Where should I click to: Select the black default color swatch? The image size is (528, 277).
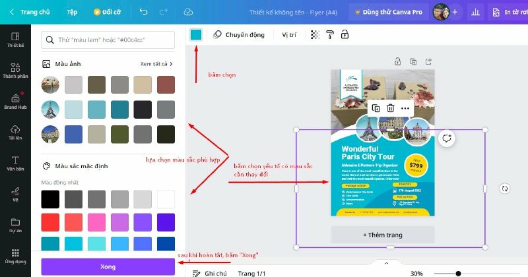tap(50, 199)
